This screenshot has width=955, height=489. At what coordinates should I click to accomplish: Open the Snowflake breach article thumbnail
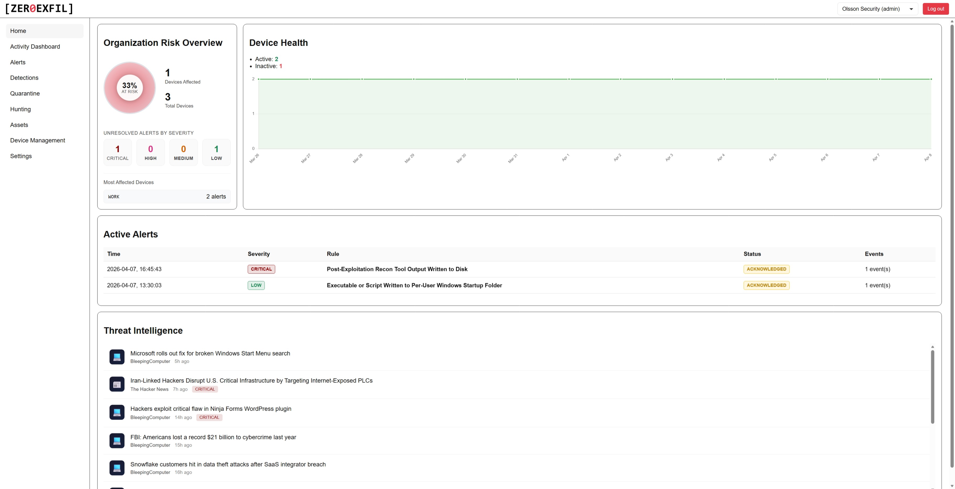pos(117,468)
